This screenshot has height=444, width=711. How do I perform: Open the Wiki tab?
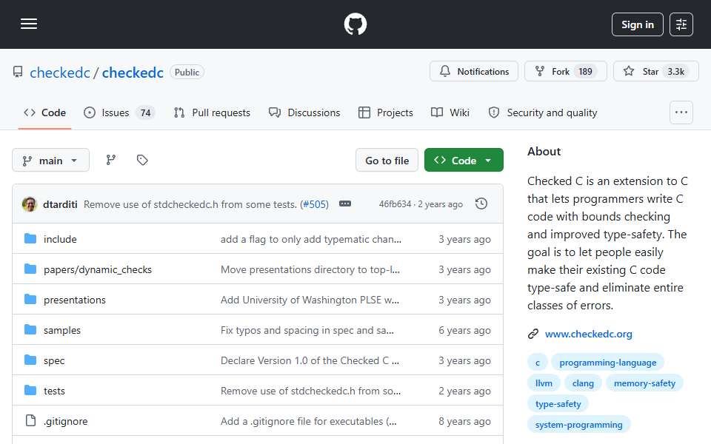pyautogui.click(x=450, y=112)
